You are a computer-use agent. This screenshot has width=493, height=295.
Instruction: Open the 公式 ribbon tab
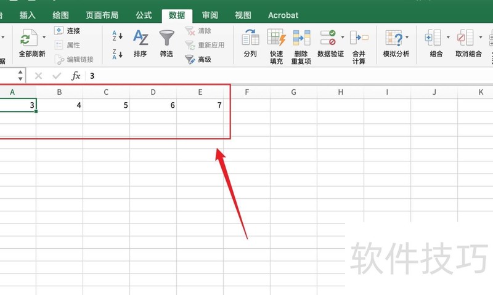click(144, 15)
